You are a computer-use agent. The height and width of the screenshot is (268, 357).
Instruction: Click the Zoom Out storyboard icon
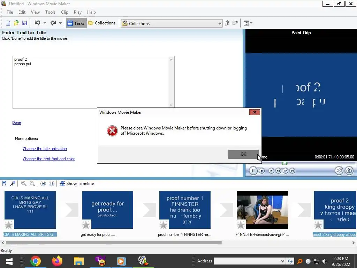32,184
